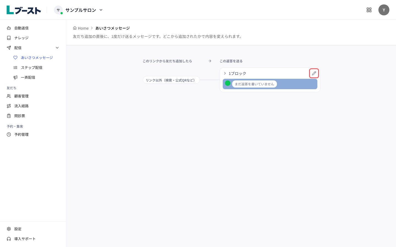Screen dimensions: 396x247
Task: Click the このリンクから友だち追加したら column header
Action: pos(167,61)
